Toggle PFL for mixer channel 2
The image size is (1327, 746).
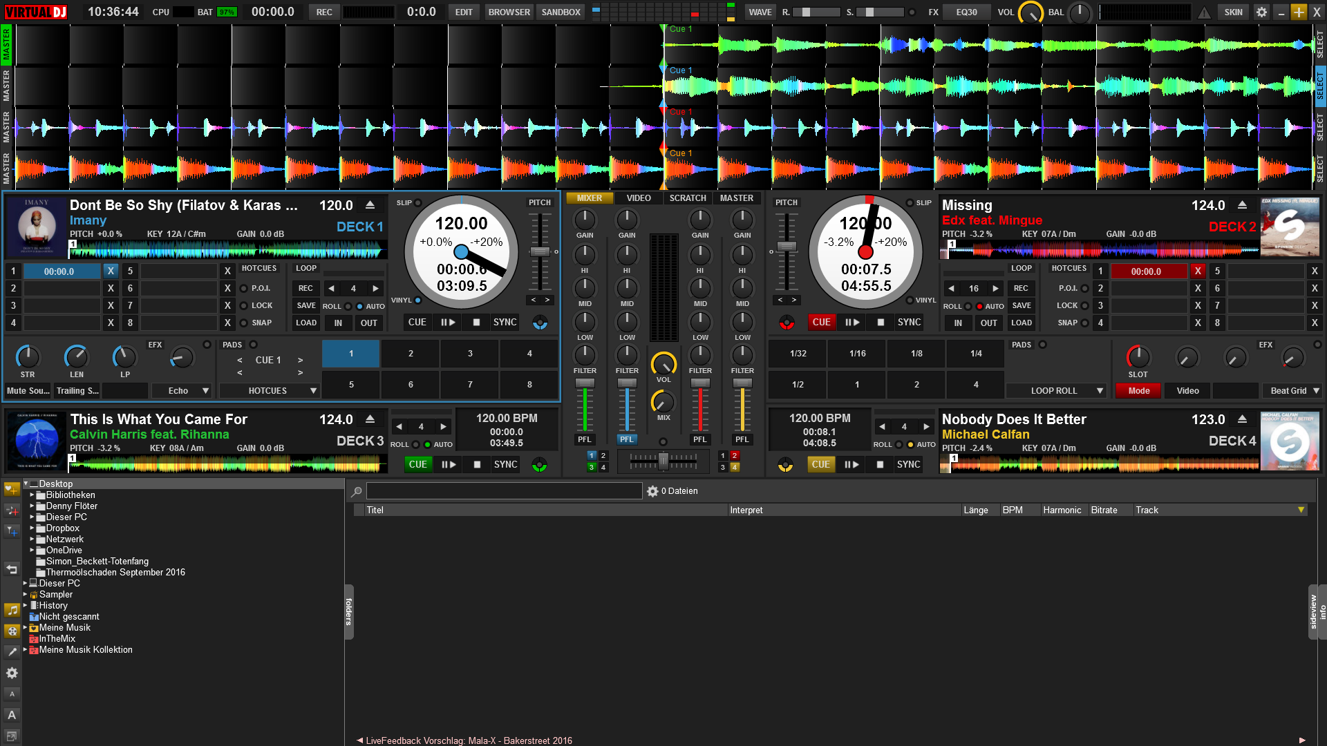point(627,439)
